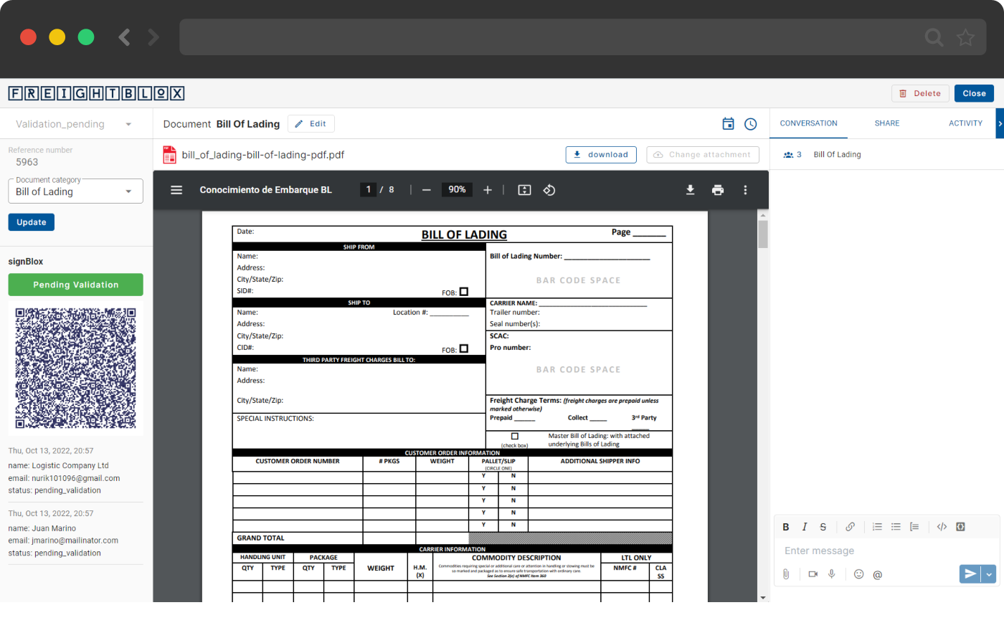Click the Pending Validation button
This screenshot has width=1004, height=638.
(76, 285)
